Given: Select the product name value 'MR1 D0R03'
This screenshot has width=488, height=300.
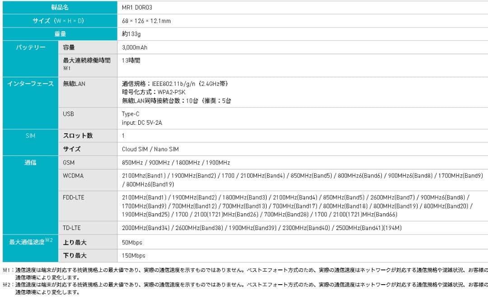Looking at the screenshot, I should (137, 7).
